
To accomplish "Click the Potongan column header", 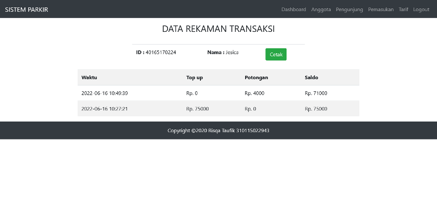I will (x=256, y=78).
